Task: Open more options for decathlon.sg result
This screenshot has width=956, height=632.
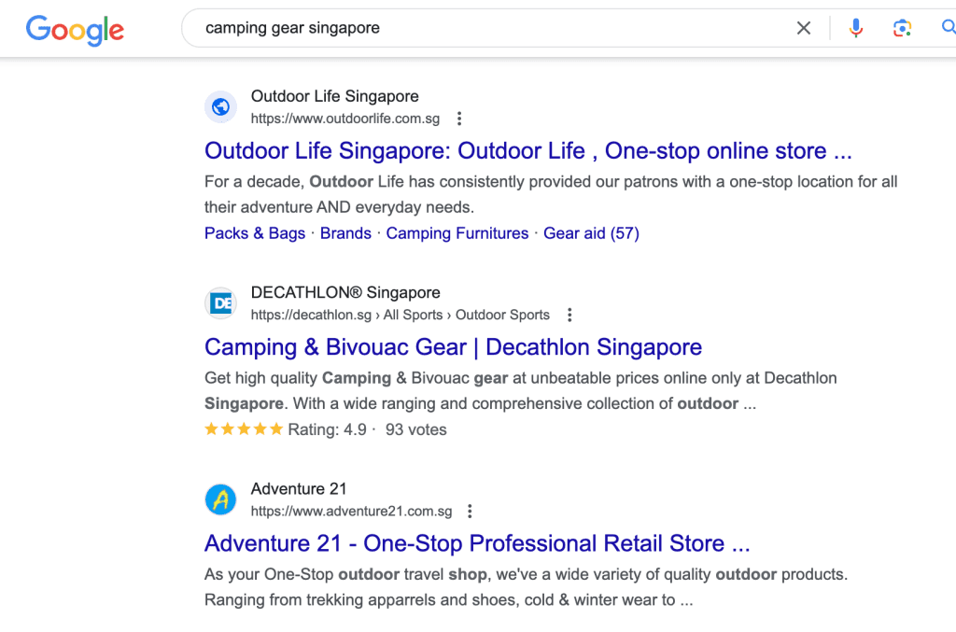Action: pos(569,315)
